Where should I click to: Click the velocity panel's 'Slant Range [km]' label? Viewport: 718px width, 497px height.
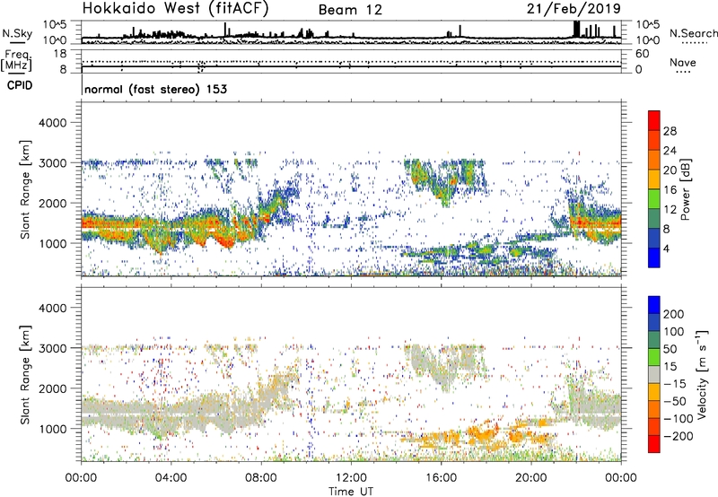[x=25, y=374]
